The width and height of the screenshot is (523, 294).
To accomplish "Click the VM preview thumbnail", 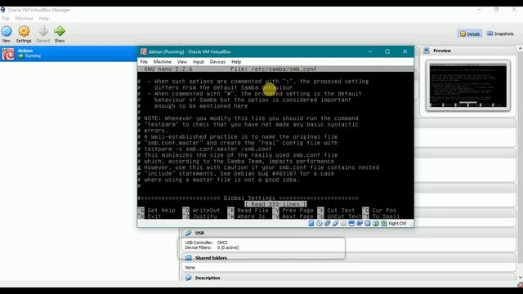I will click(468, 85).
